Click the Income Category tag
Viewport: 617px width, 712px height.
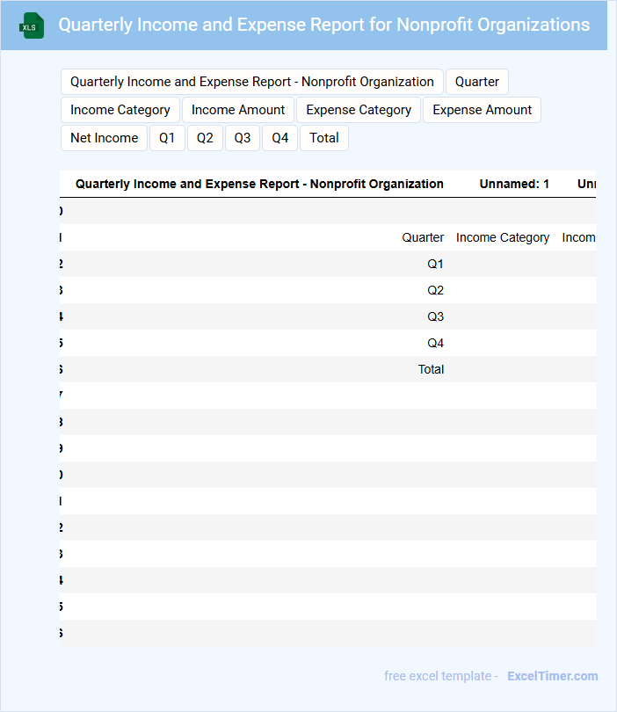(x=120, y=110)
